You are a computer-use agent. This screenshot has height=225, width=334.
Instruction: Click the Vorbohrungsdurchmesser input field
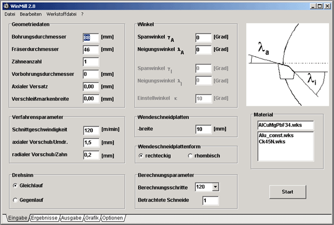91,74
